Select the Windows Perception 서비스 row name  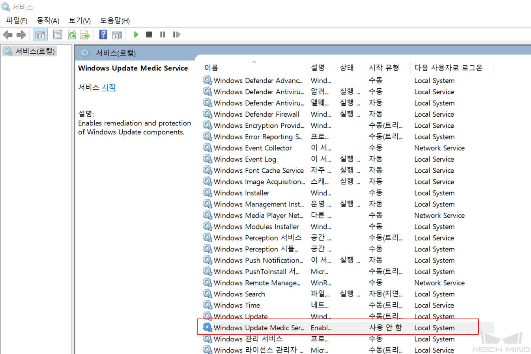coord(258,238)
